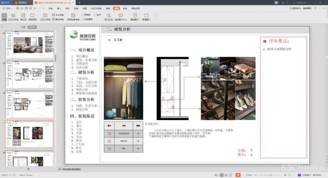Toggle the ruler checkbox (标尺)
Image resolution: width=328 pixels, height=178 pixels.
(95, 15)
